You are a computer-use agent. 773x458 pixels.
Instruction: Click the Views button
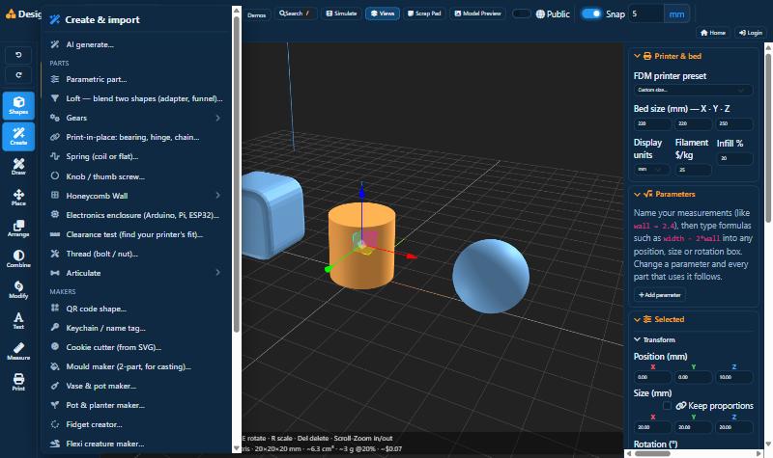tap(383, 13)
